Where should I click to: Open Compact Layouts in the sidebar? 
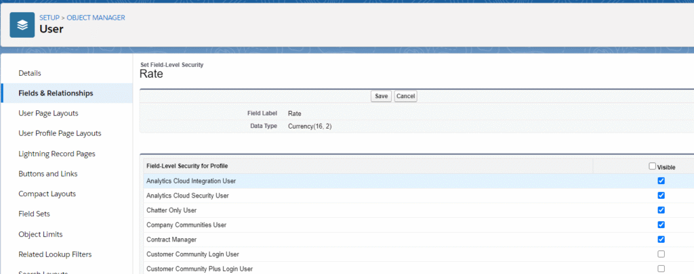(x=47, y=193)
